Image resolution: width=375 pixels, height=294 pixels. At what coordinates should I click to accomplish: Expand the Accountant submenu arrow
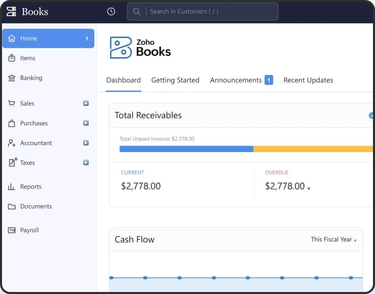coord(86,143)
